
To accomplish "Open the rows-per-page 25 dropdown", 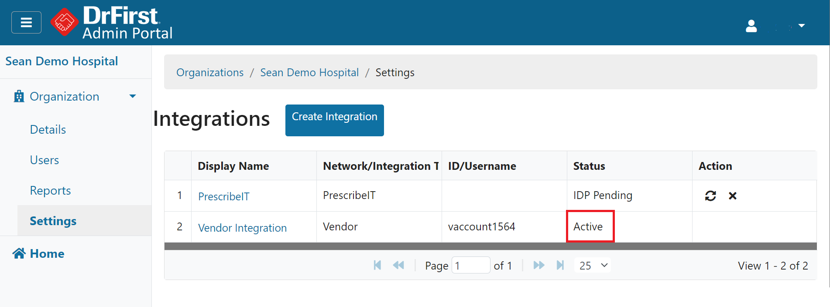I will (593, 265).
